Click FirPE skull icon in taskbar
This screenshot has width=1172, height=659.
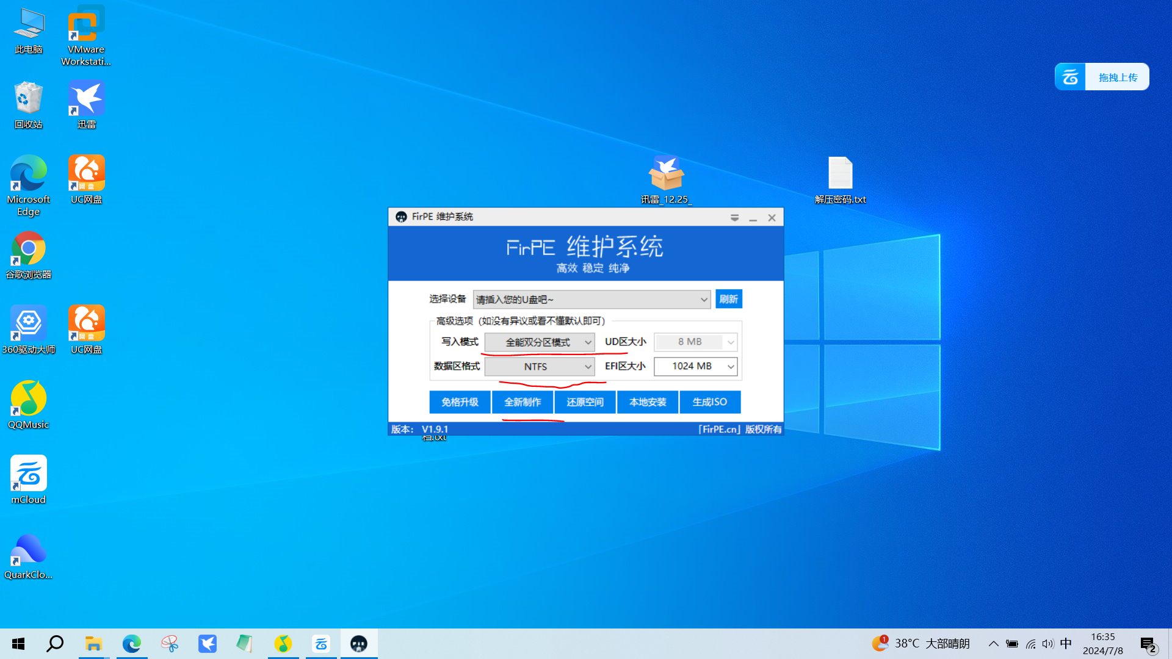pyautogui.click(x=359, y=644)
